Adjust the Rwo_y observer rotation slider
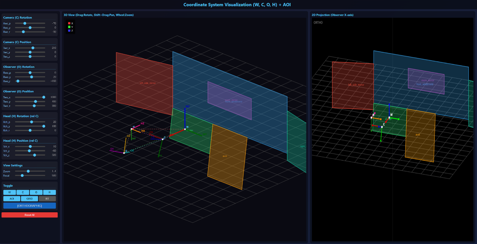The image size is (477, 244). tap(30, 77)
